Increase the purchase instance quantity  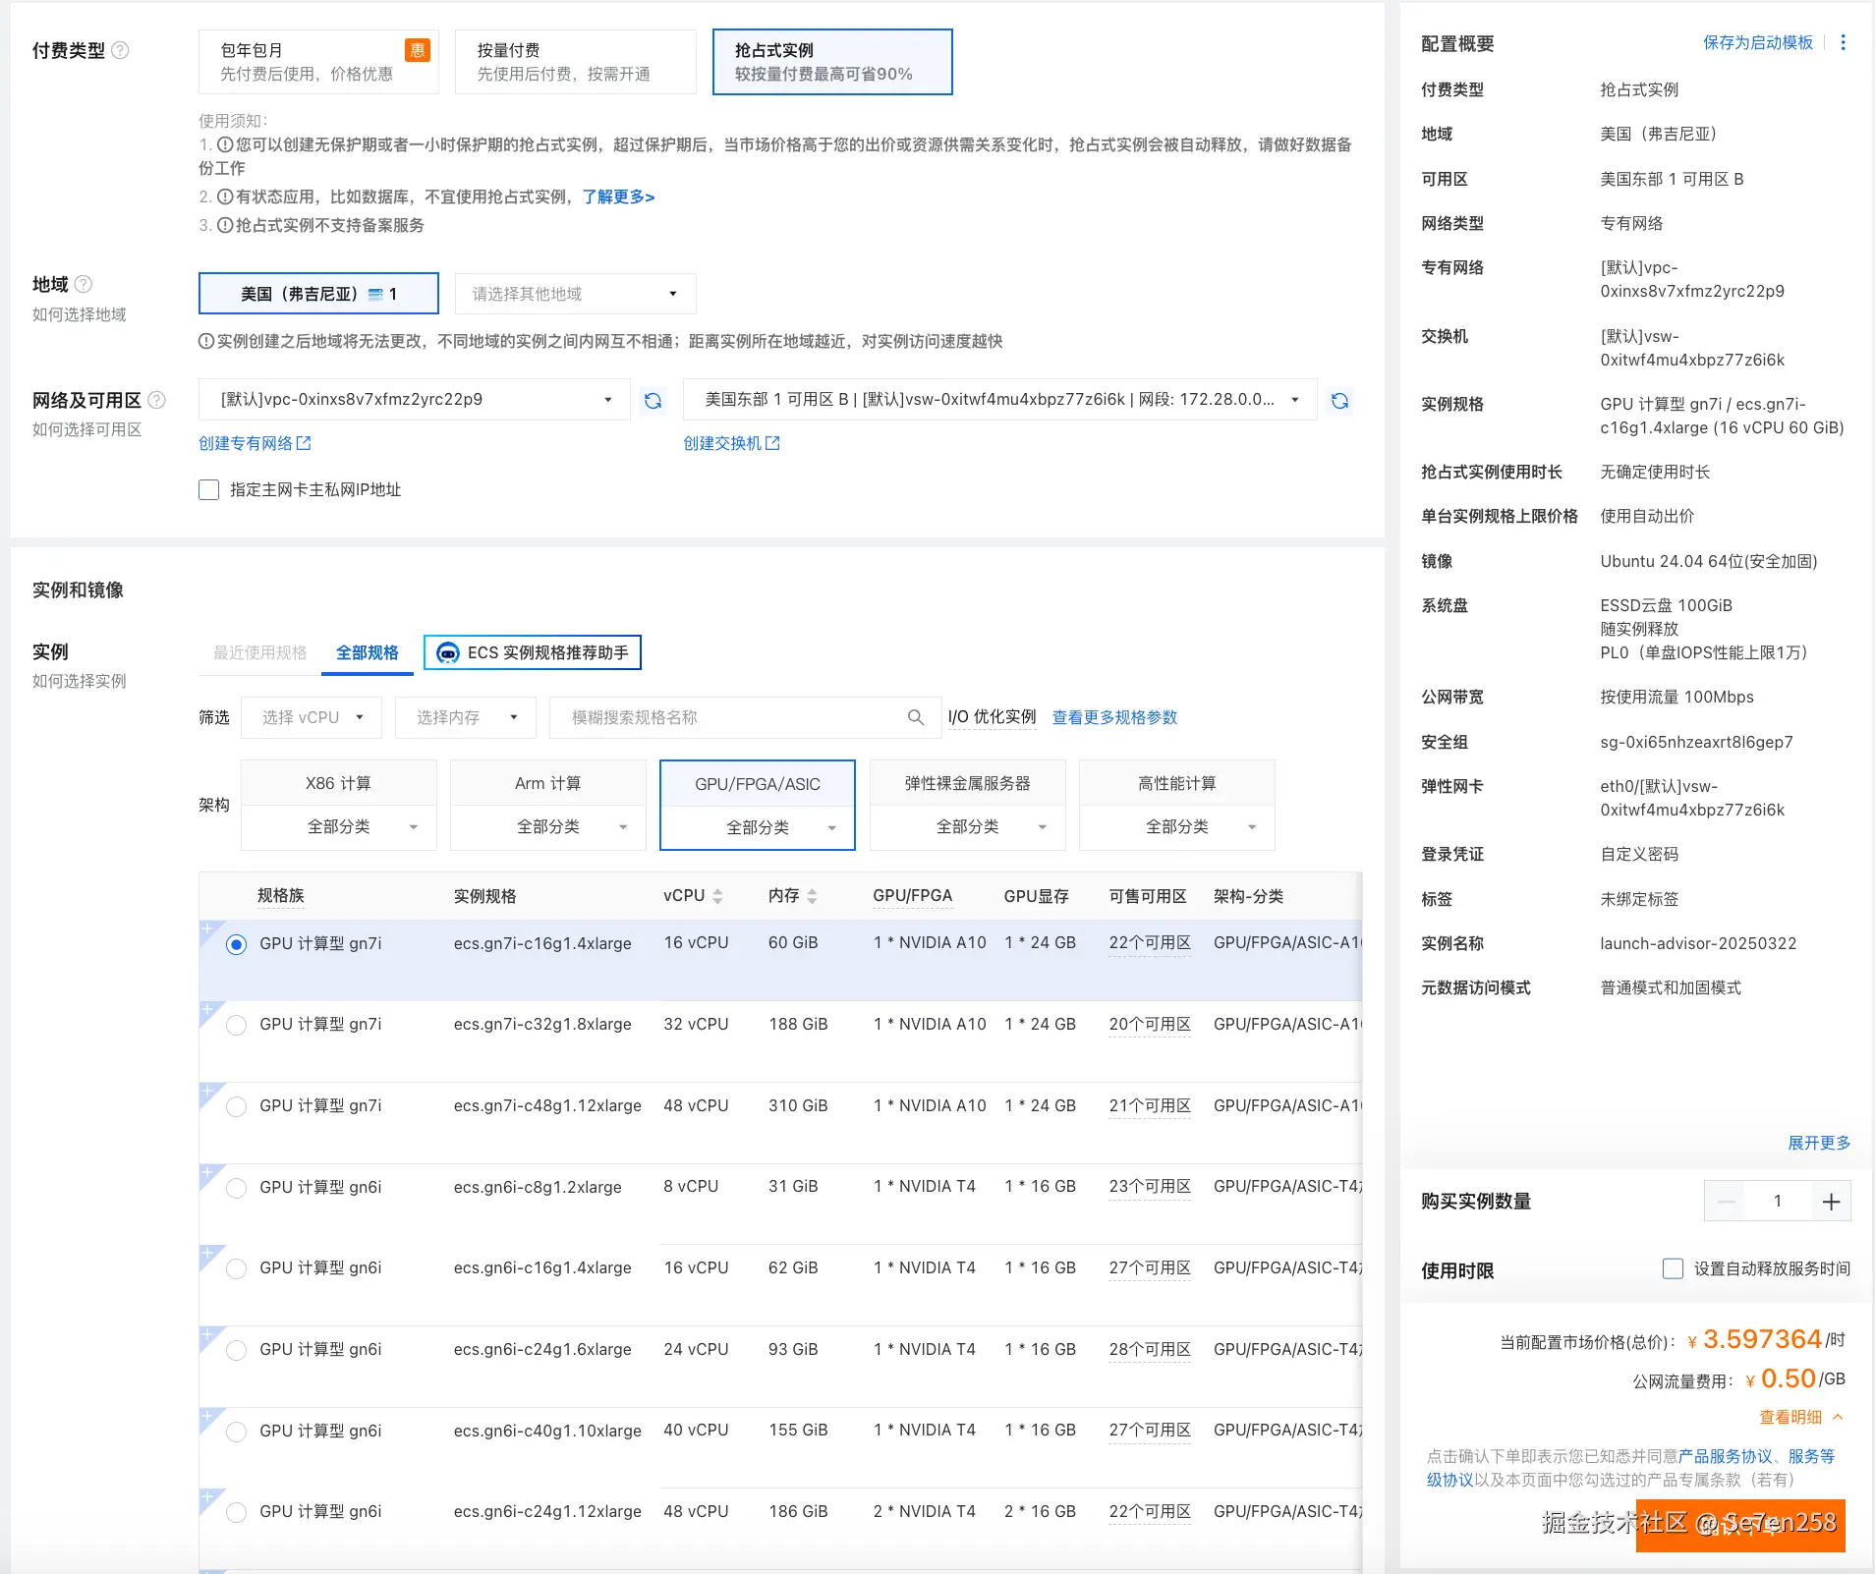(1831, 1202)
